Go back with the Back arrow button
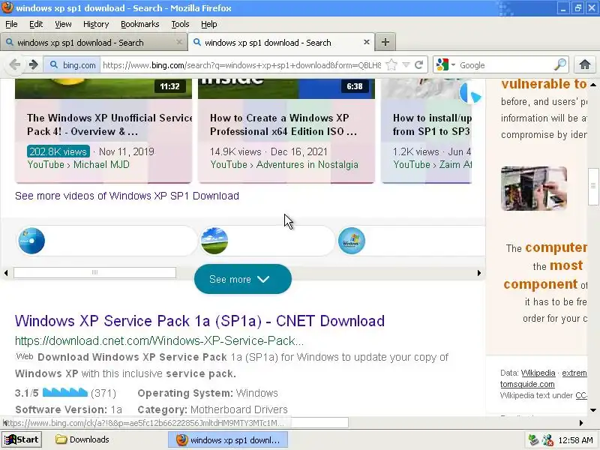 tap(14, 64)
